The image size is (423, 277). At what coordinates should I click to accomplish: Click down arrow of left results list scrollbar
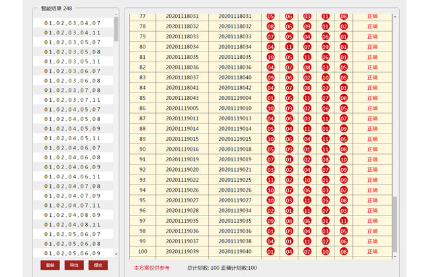click(116, 254)
